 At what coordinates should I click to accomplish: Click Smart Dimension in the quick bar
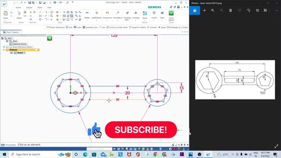56,27
